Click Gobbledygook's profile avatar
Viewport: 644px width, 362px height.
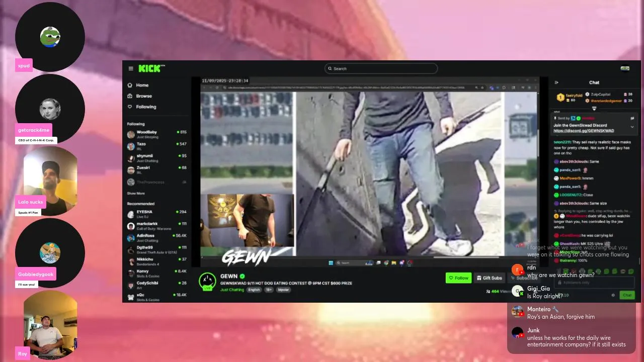click(50, 253)
